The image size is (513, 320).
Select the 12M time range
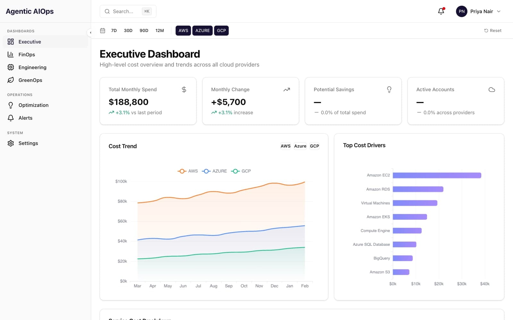pos(160,30)
